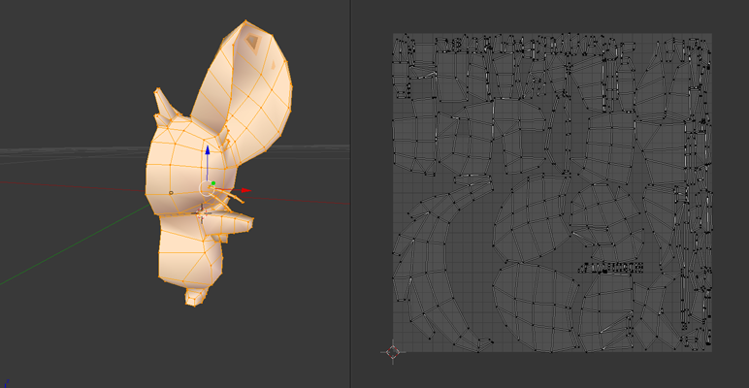The image size is (749, 388).
Task: Click the green Y-axis handle of the gizmo
Action: click(213, 183)
